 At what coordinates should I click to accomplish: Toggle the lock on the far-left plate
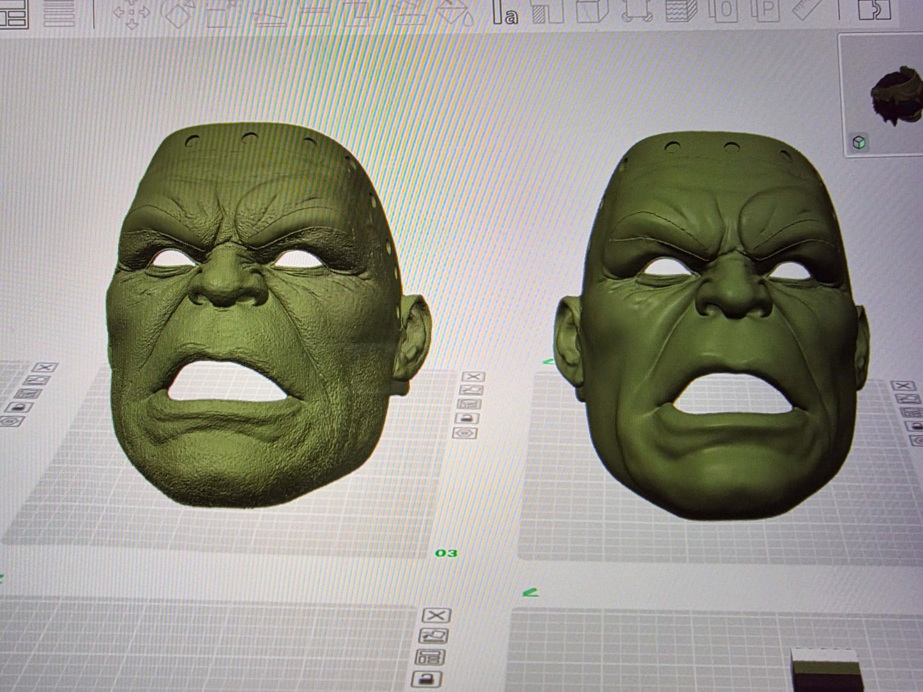tap(20, 407)
